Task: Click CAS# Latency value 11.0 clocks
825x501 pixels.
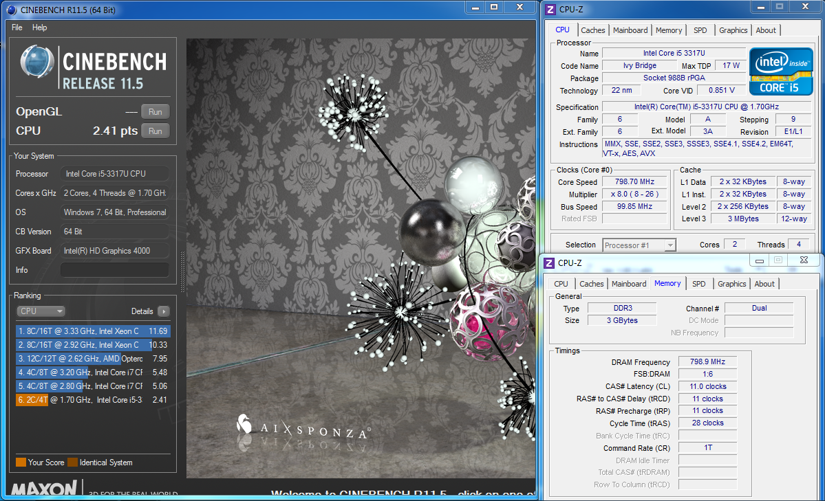Action: tap(707, 386)
